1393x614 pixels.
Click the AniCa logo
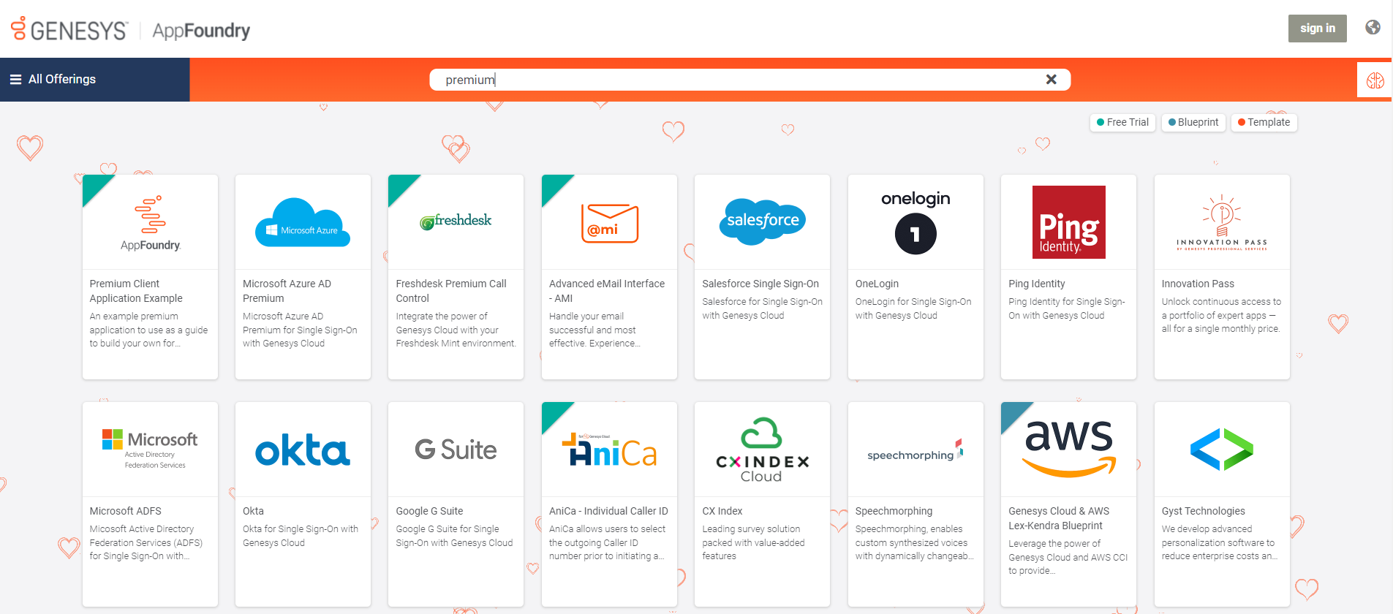click(x=609, y=450)
